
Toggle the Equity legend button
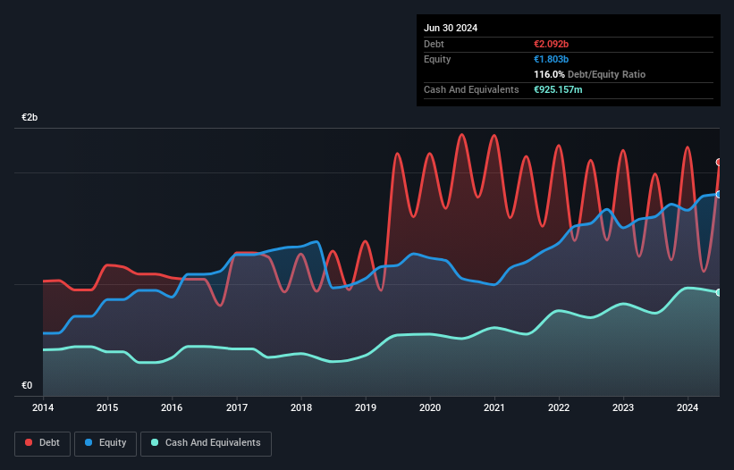105,443
